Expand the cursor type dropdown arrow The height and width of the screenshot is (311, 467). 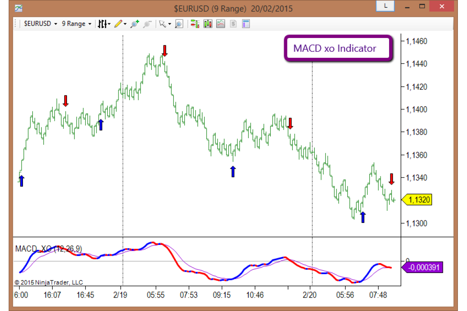[x=170, y=24]
